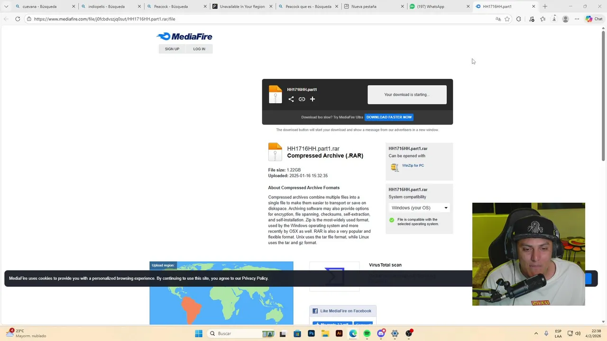Viewport: 607px width, 341px height.
Task: Open the browser profile avatar icon
Action: click(565, 19)
